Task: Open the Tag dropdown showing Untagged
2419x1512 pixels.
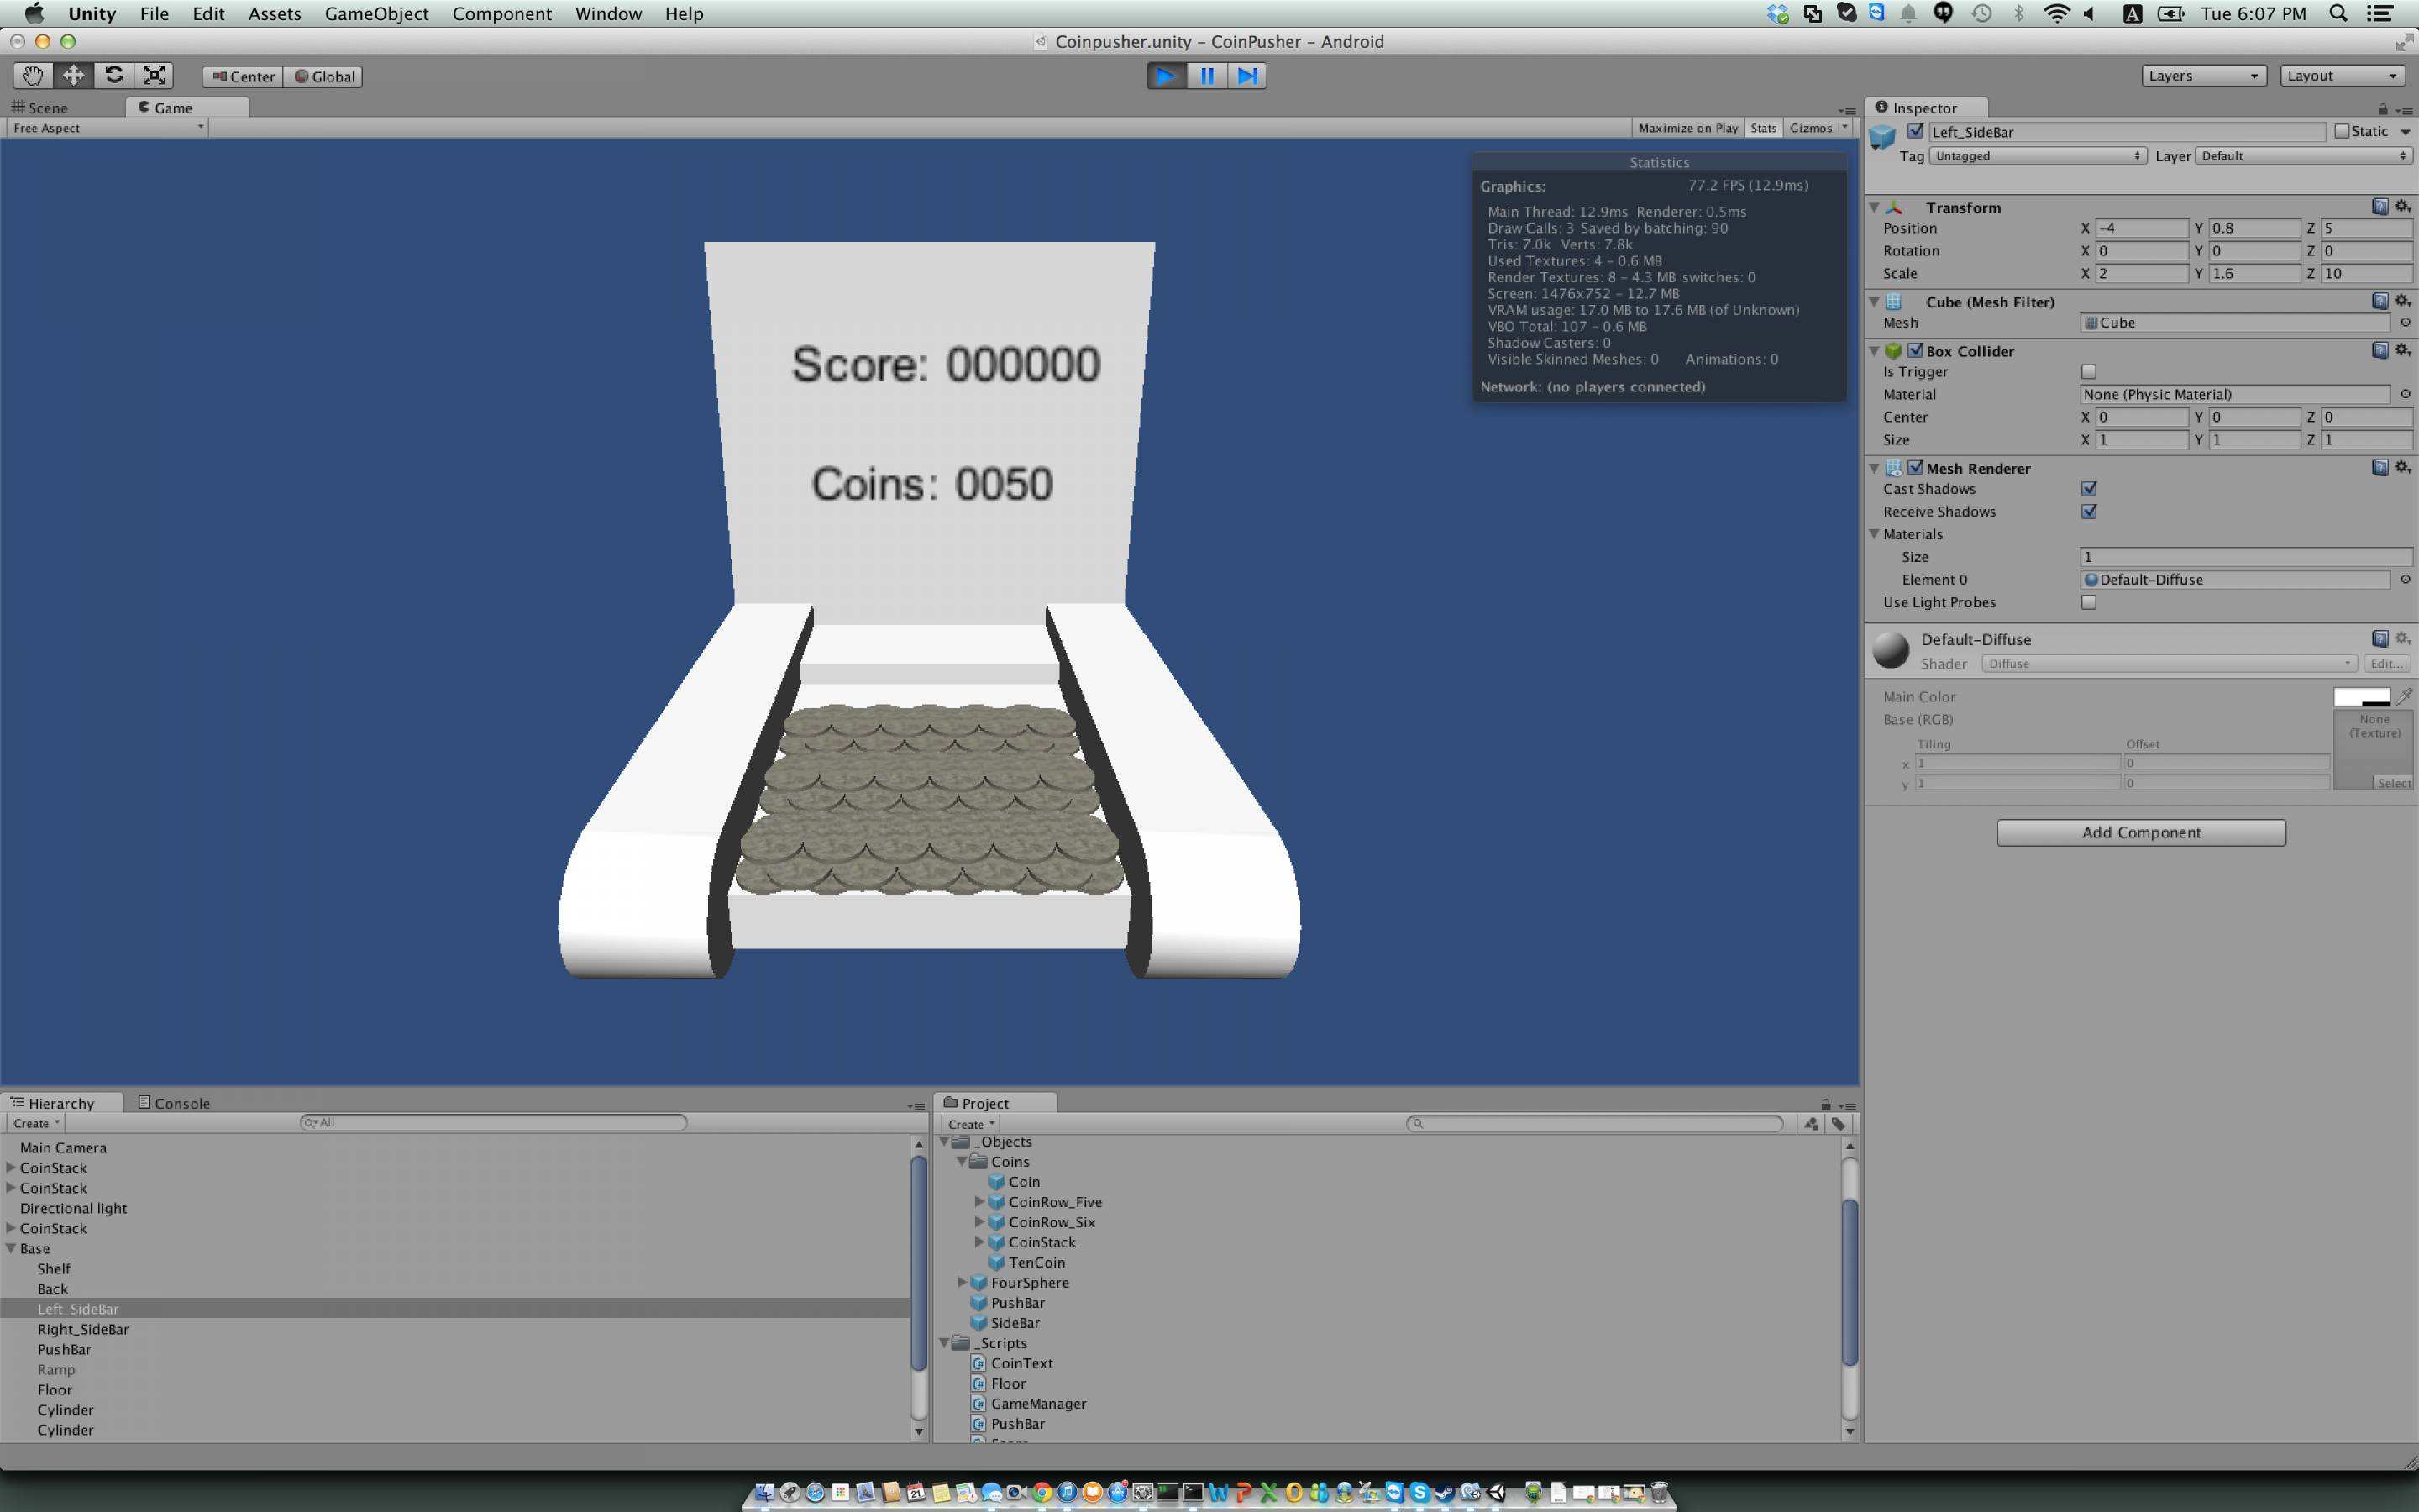Action: 2036,156
